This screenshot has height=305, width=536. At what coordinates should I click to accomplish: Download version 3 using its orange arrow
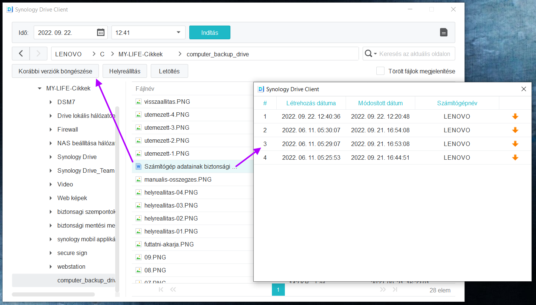(515, 144)
